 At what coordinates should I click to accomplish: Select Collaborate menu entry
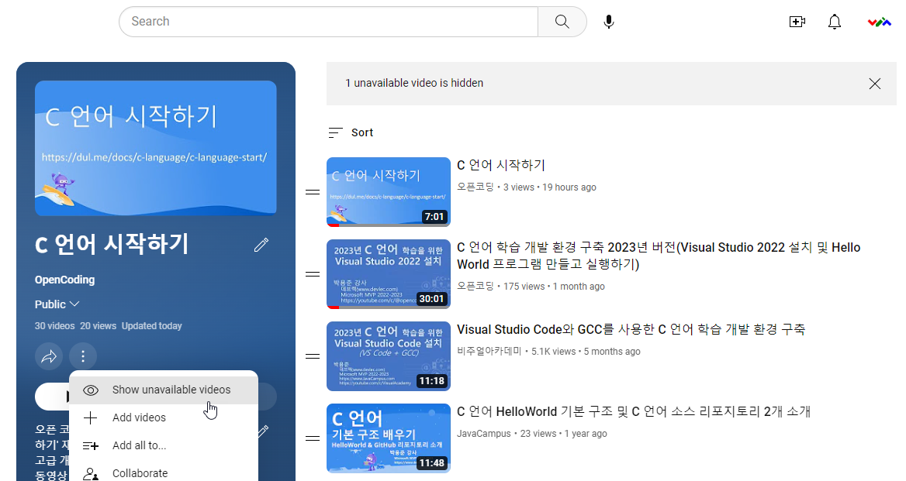pos(140,472)
